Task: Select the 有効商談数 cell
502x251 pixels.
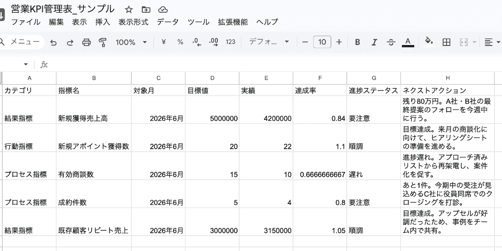Action: (x=94, y=166)
